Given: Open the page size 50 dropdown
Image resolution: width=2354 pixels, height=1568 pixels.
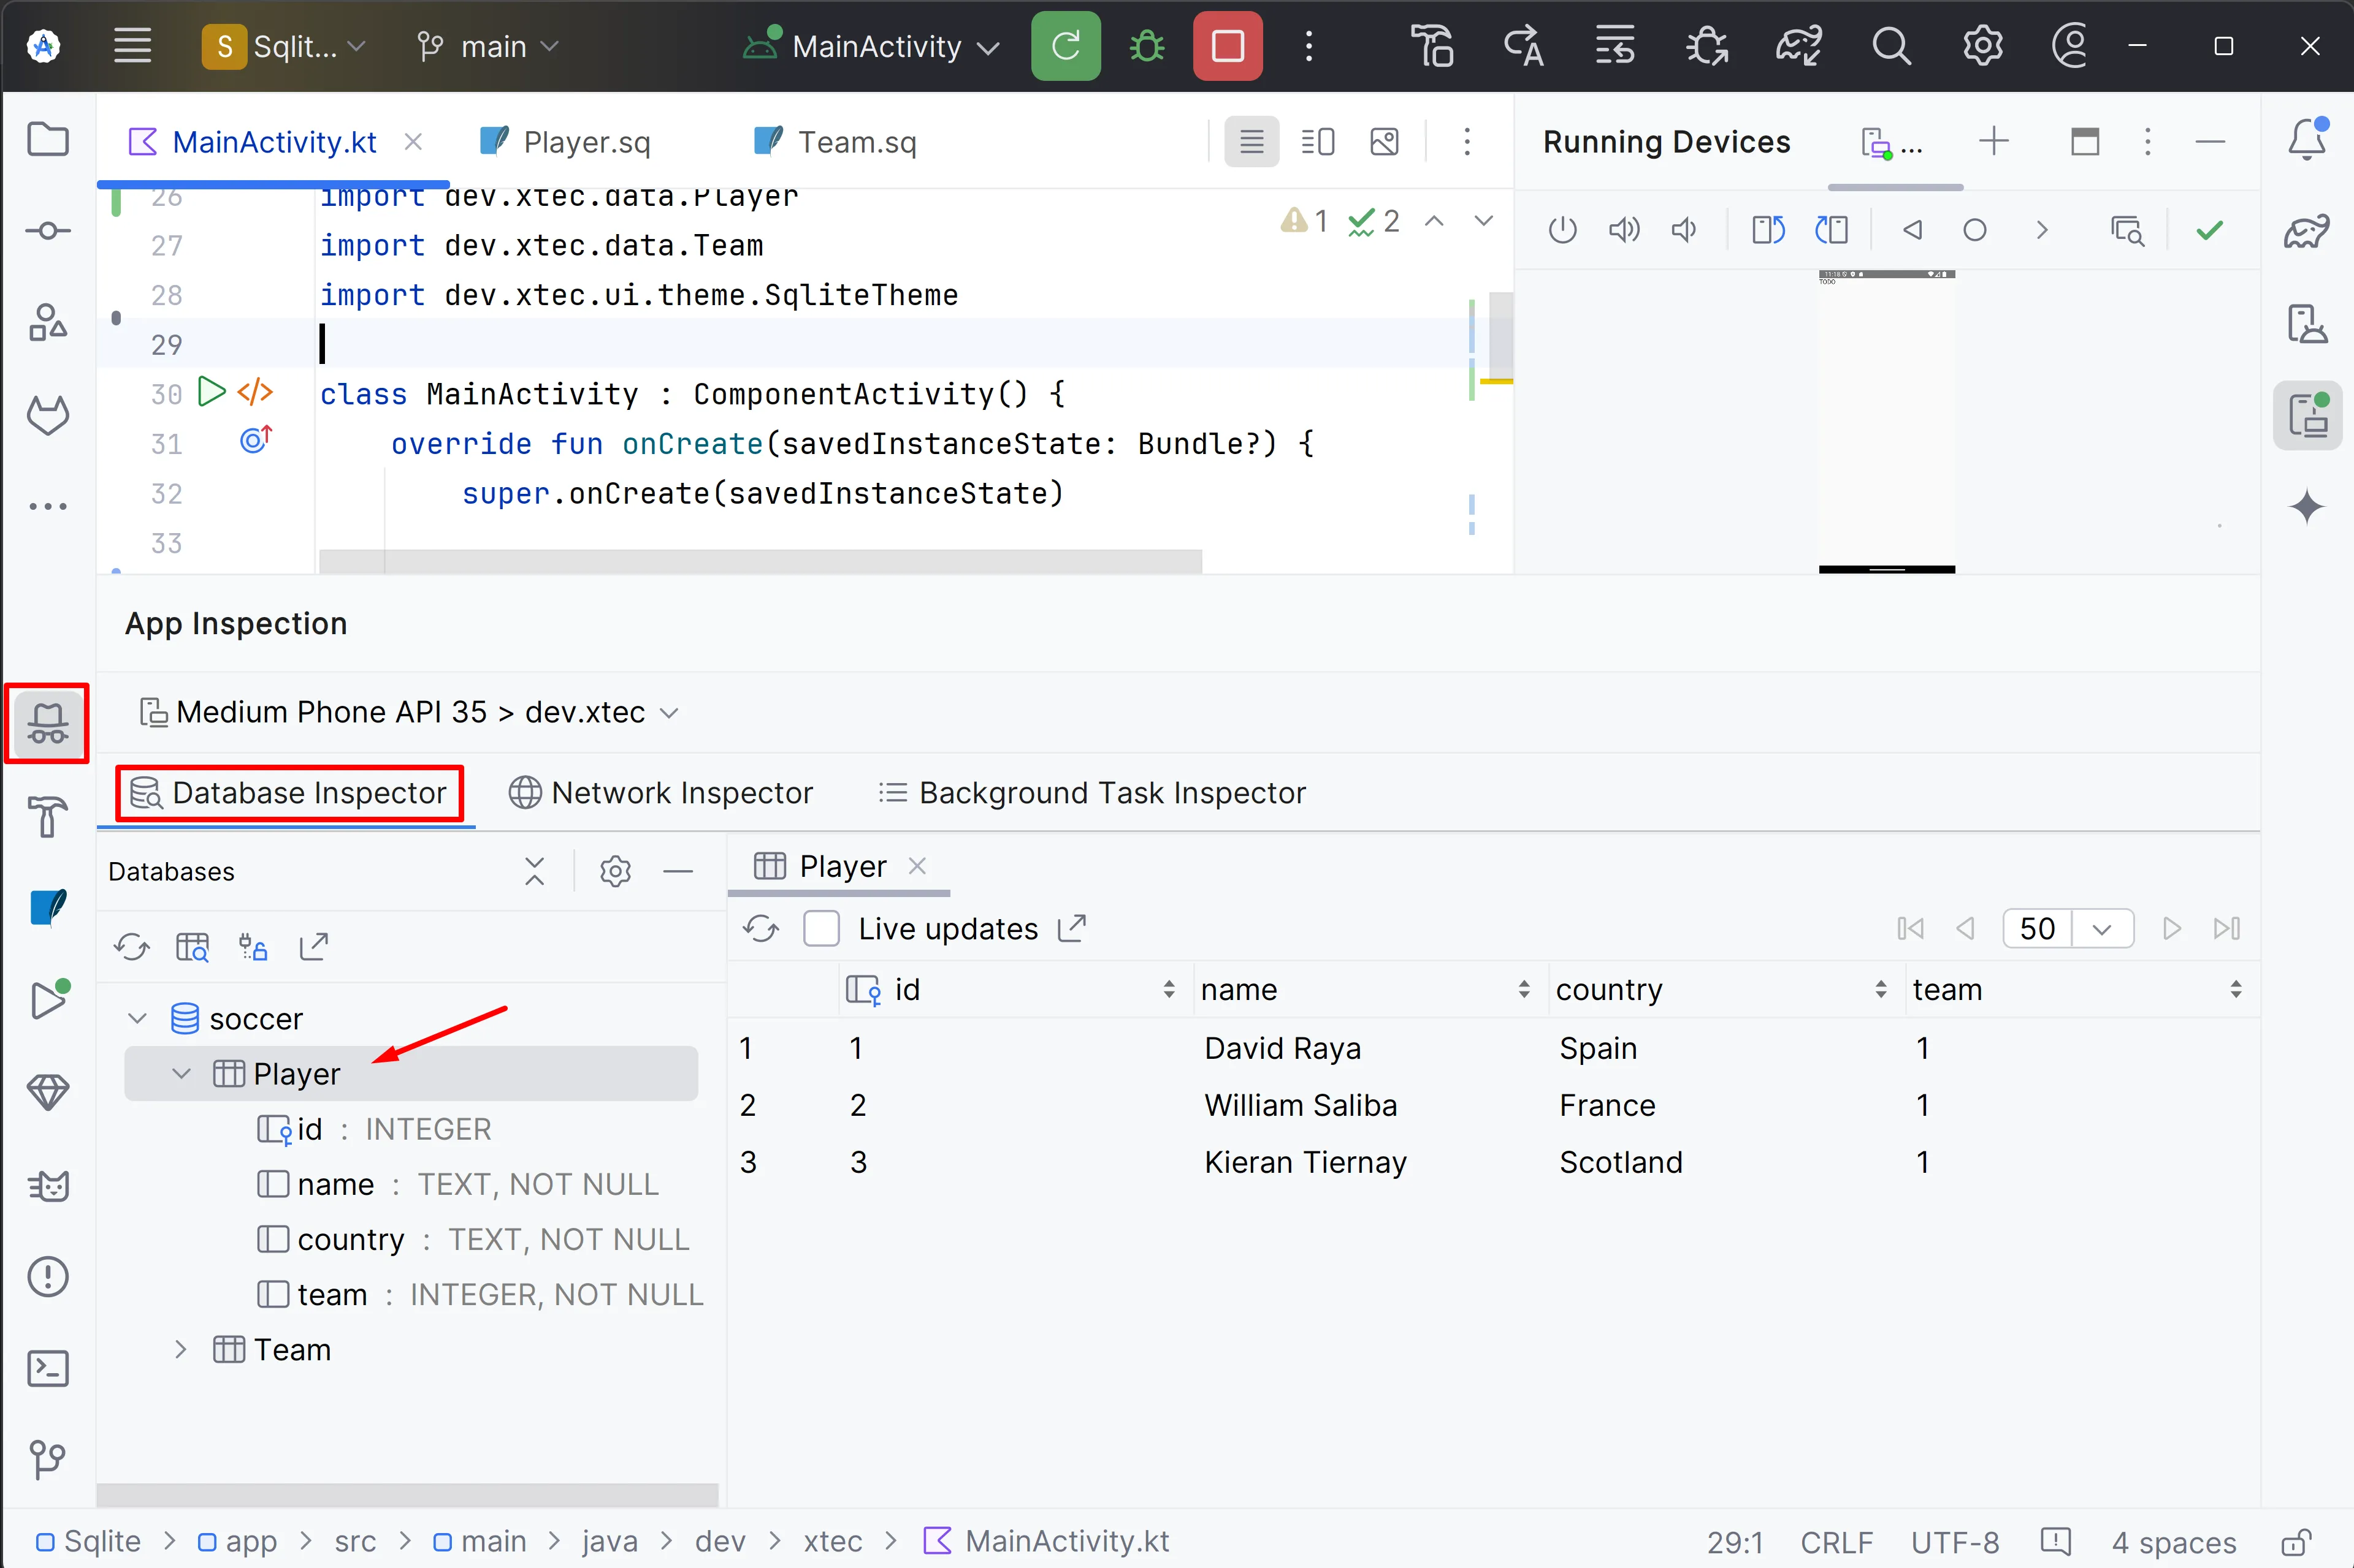Looking at the screenshot, I should click(x=2101, y=929).
